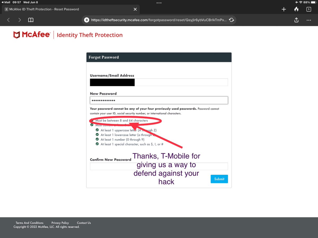This screenshot has height=238, width=318.
Task: Return to Mail app via back indicator
Action: click(x=6, y=2)
